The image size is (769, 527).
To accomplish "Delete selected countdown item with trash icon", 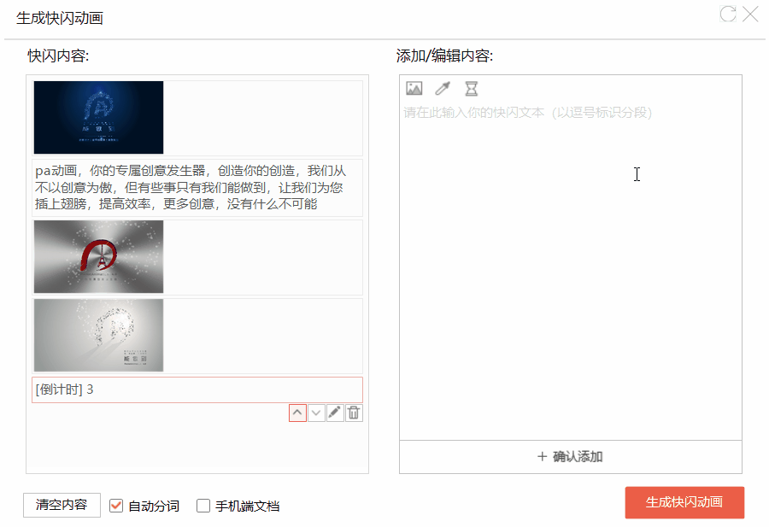I will pos(354,413).
